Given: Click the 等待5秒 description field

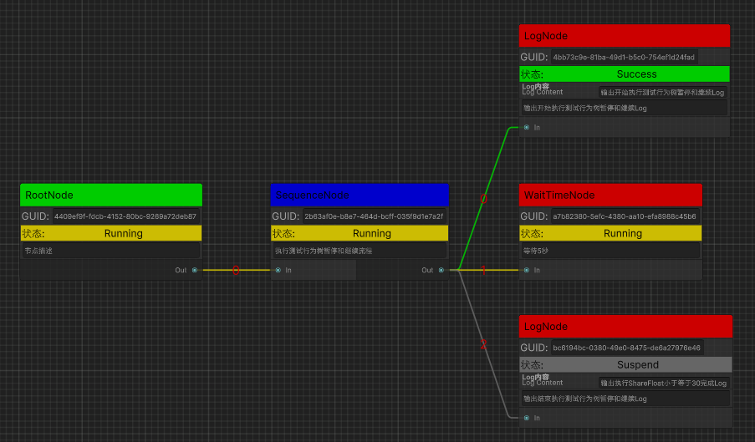Looking at the screenshot, I should [610, 251].
